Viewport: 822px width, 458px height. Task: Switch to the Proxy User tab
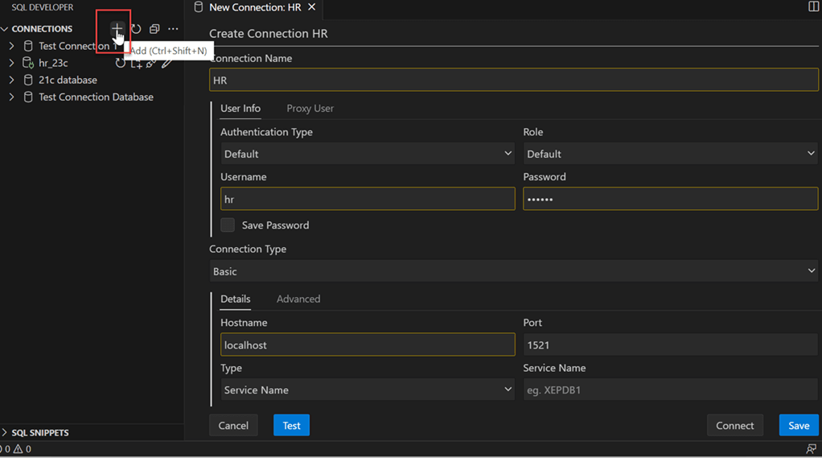(x=310, y=109)
